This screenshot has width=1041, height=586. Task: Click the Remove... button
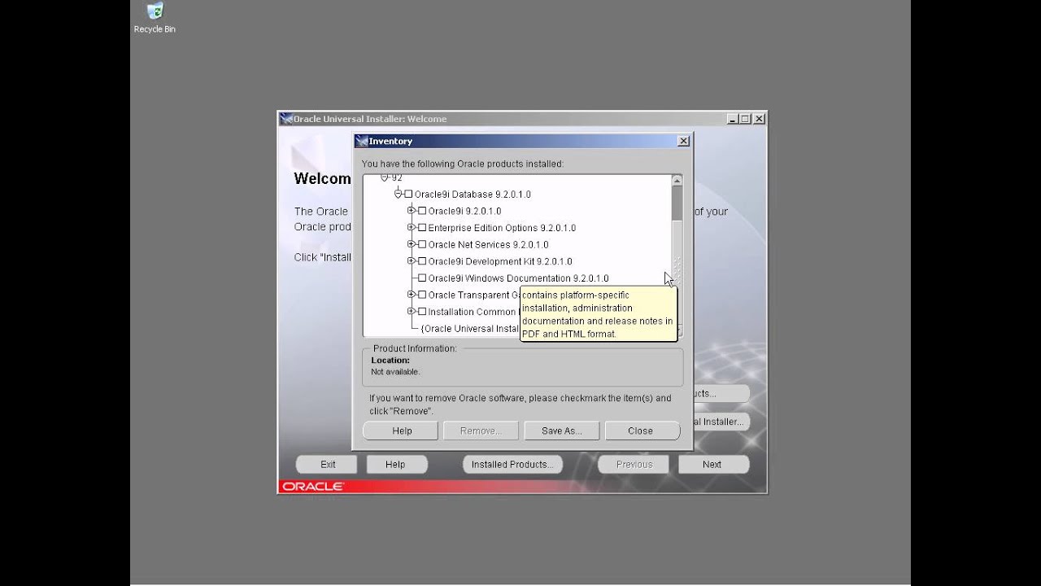(481, 431)
